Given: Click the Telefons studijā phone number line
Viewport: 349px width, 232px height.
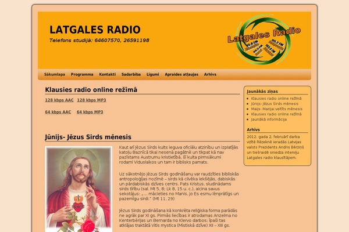Looking at the screenshot, I should (99, 41).
